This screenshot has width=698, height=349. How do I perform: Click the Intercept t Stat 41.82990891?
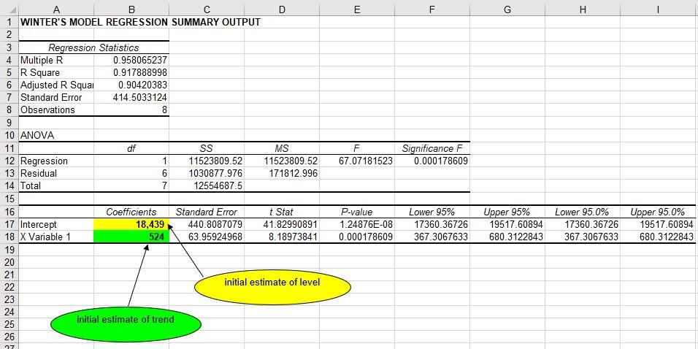282,224
